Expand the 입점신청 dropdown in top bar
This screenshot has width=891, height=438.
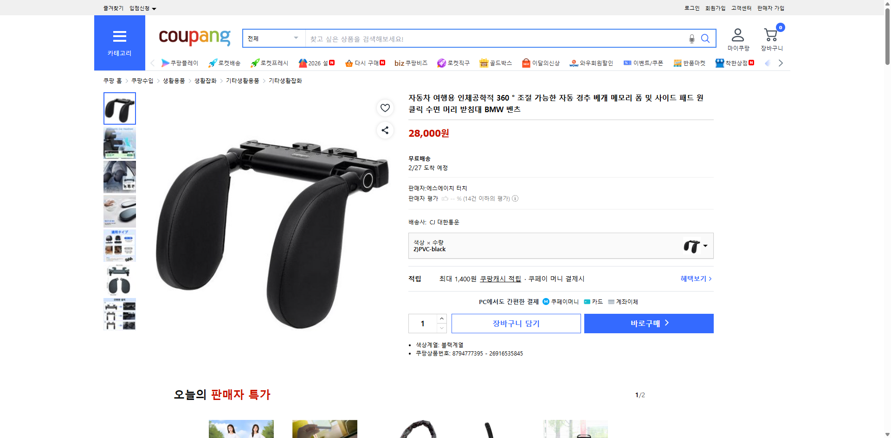(142, 8)
